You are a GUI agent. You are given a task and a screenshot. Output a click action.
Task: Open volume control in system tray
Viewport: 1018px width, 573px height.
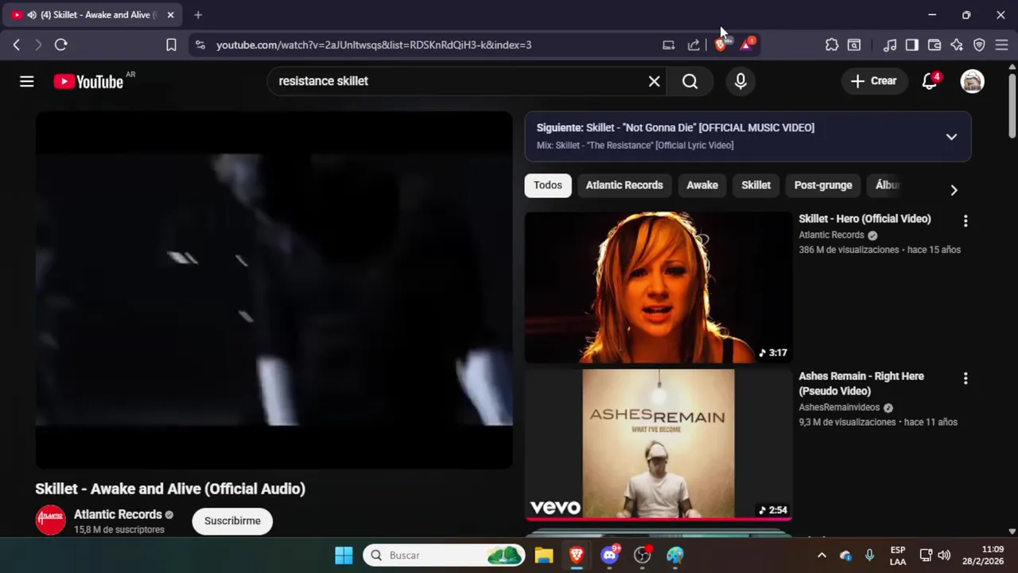pyautogui.click(x=944, y=555)
